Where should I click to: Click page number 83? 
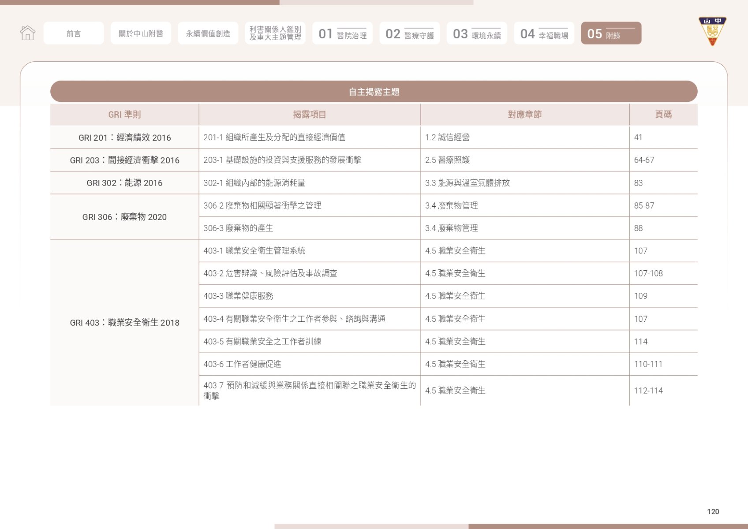638,183
